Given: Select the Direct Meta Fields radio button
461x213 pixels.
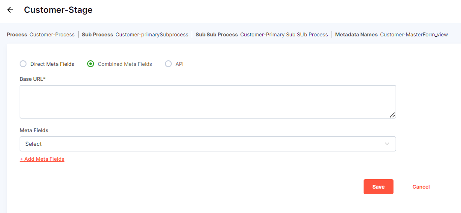Looking at the screenshot, I should pyautogui.click(x=23, y=64).
